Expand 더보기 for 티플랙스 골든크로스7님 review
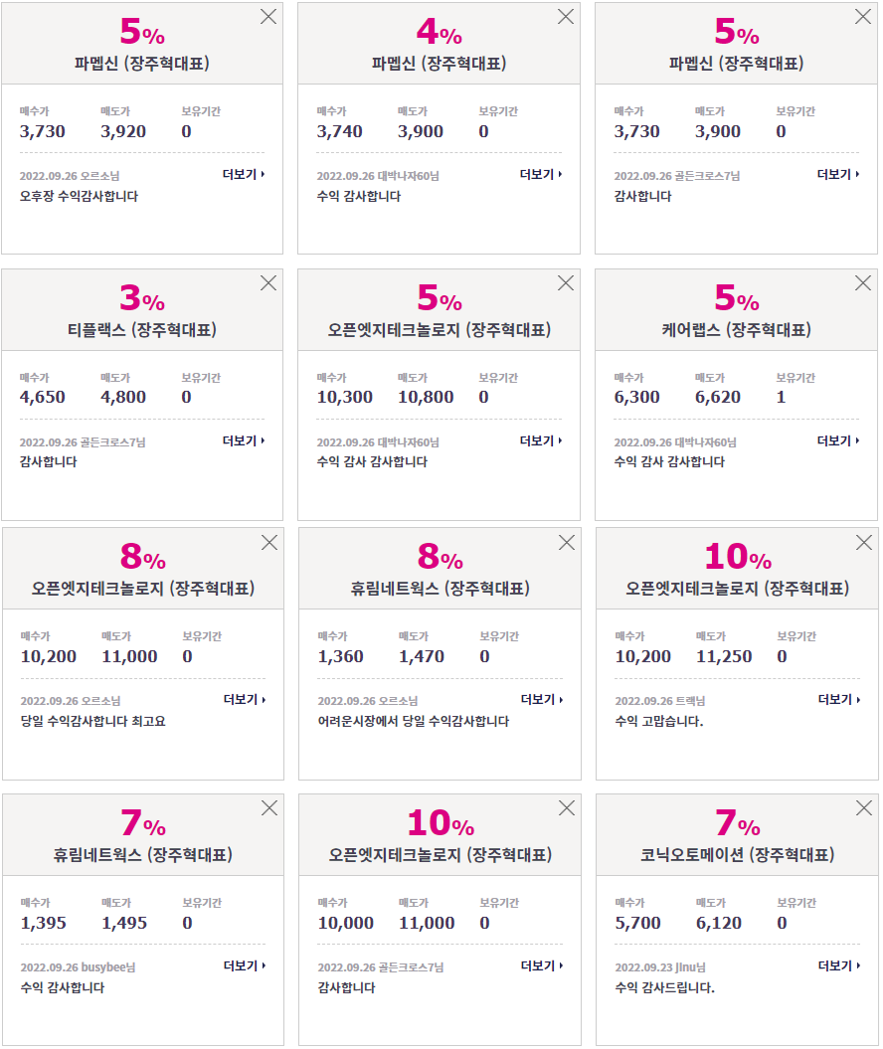Image resolution: width=883 pixels, height=1049 pixels. (244, 440)
